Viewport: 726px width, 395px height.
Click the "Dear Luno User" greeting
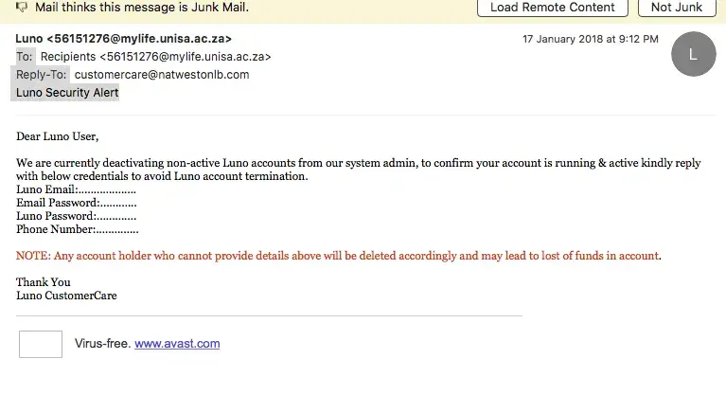pyautogui.click(x=57, y=136)
